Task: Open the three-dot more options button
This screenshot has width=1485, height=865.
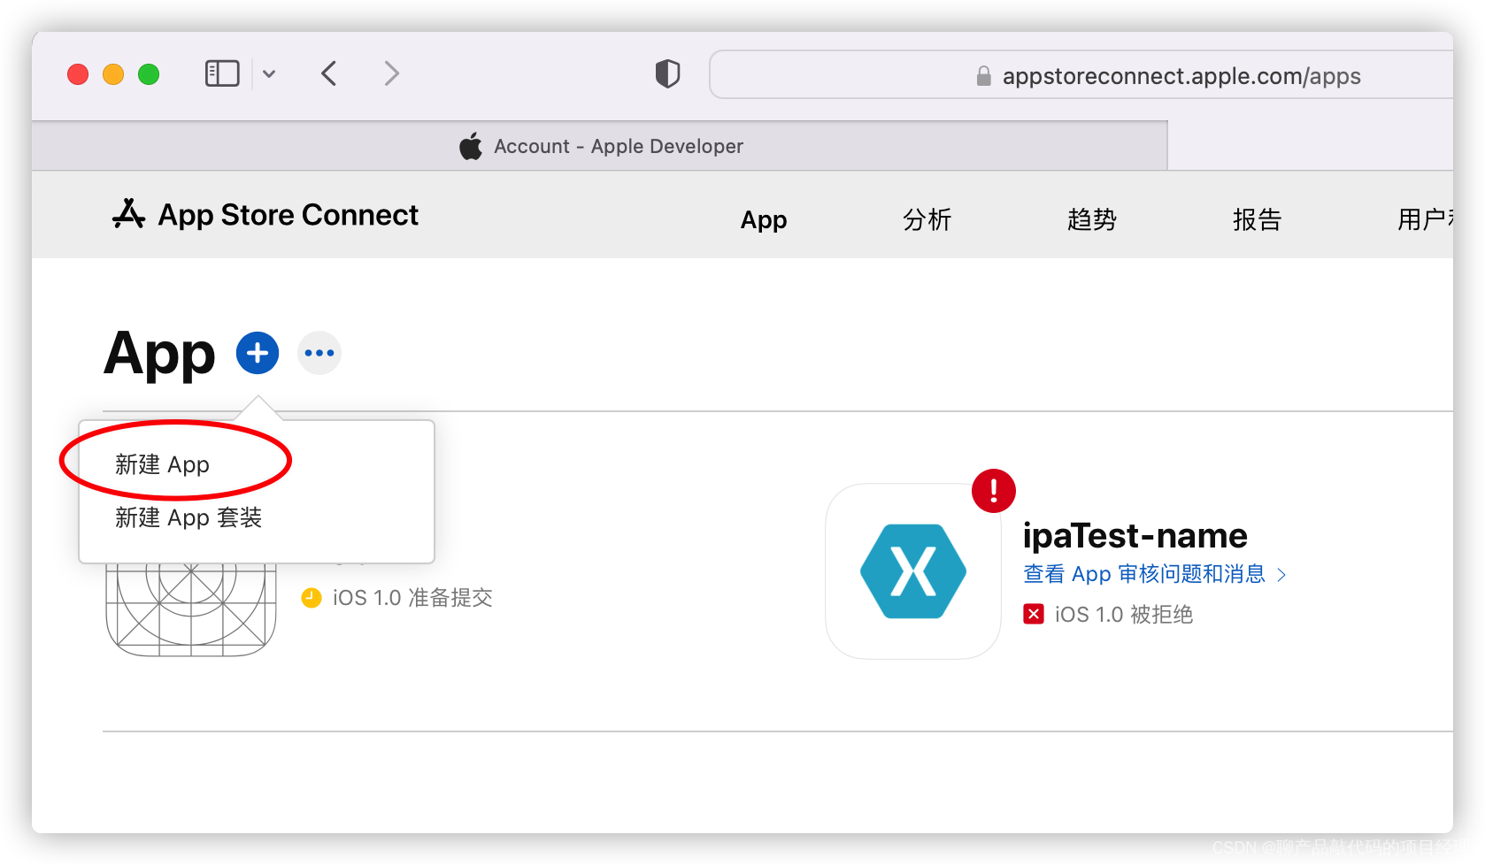Action: pyautogui.click(x=319, y=353)
